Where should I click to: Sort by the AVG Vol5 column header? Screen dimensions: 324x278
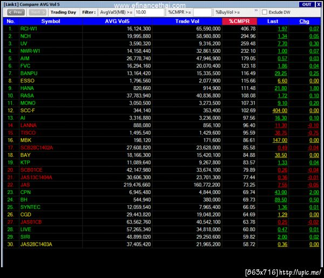(x=117, y=22)
